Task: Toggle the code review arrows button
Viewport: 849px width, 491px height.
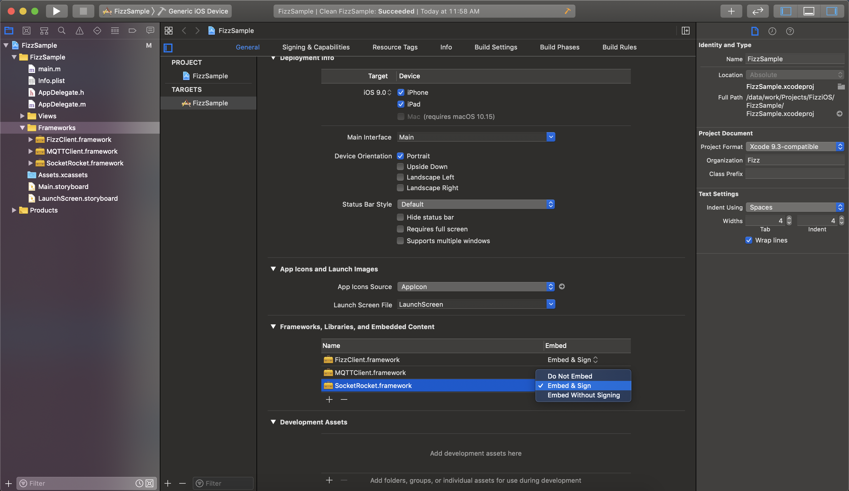Action: [757, 11]
